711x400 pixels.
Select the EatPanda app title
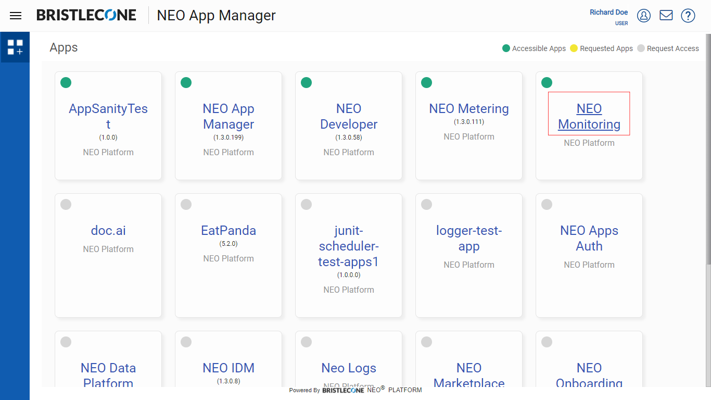[x=228, y=230]
